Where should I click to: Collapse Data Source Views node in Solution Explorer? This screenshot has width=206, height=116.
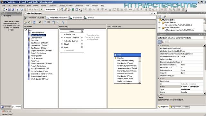tap(159, 28)
